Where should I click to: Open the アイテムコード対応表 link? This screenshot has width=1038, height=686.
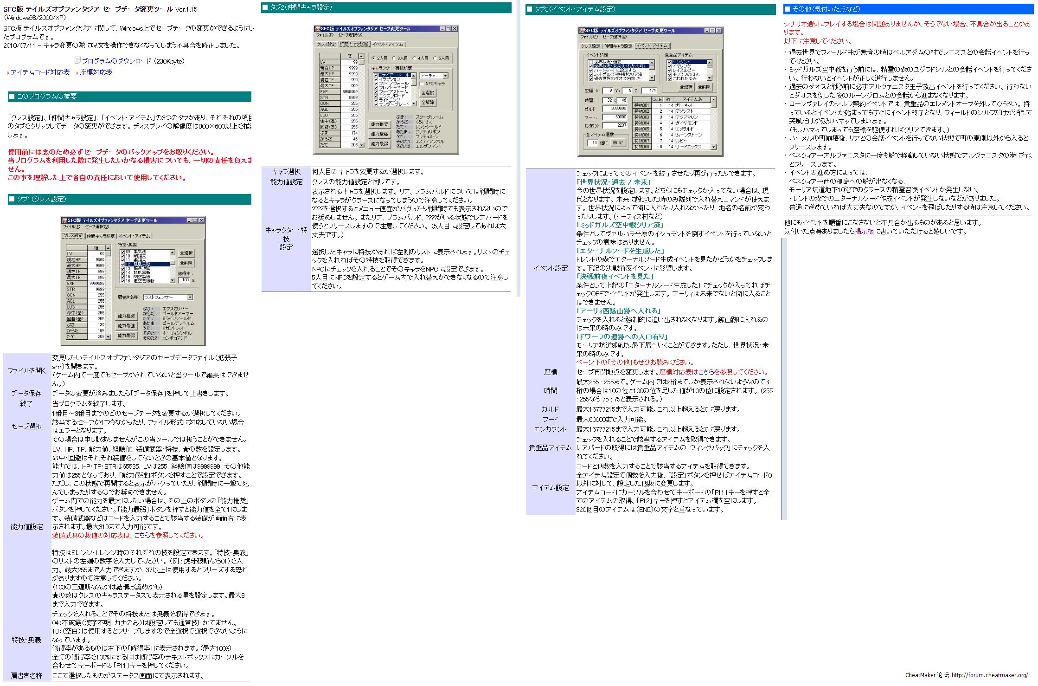point(40,72)
